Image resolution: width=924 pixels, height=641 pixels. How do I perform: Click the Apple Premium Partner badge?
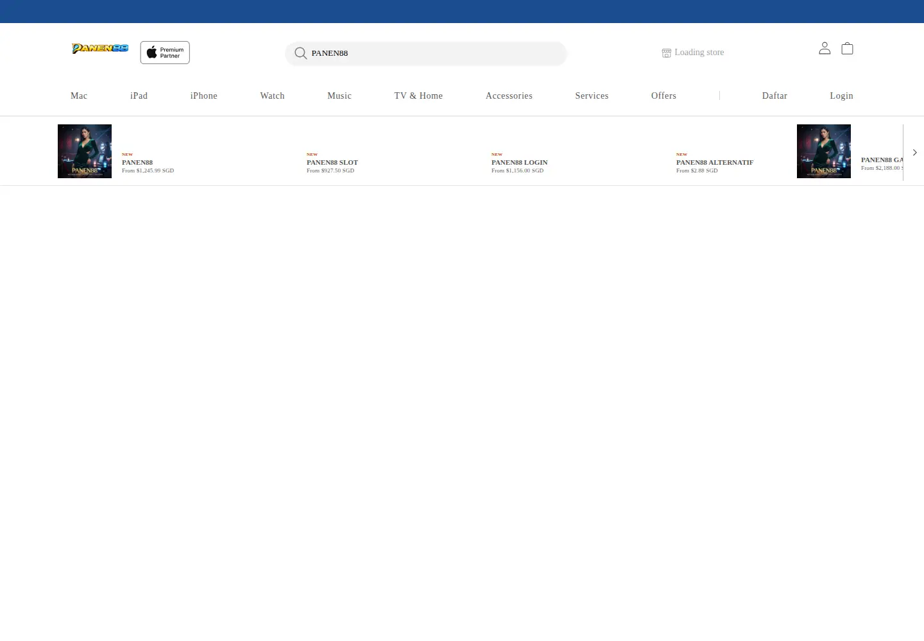pos(165,53)
